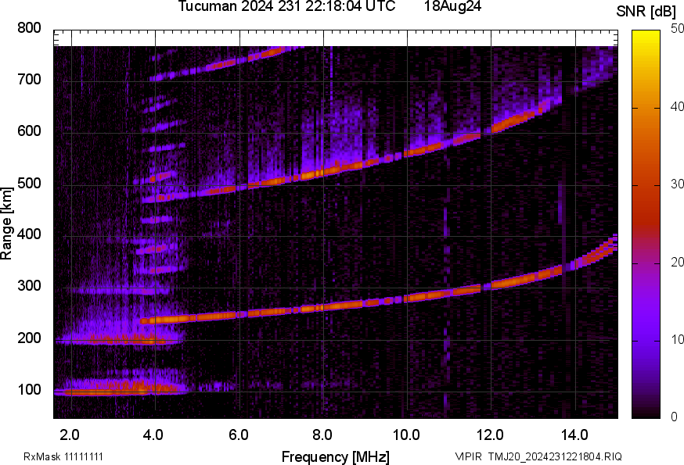The height and width of the screenshot is (465, 684).
Task: Click the '40' colorbar tick label
Action: (677, 107)
